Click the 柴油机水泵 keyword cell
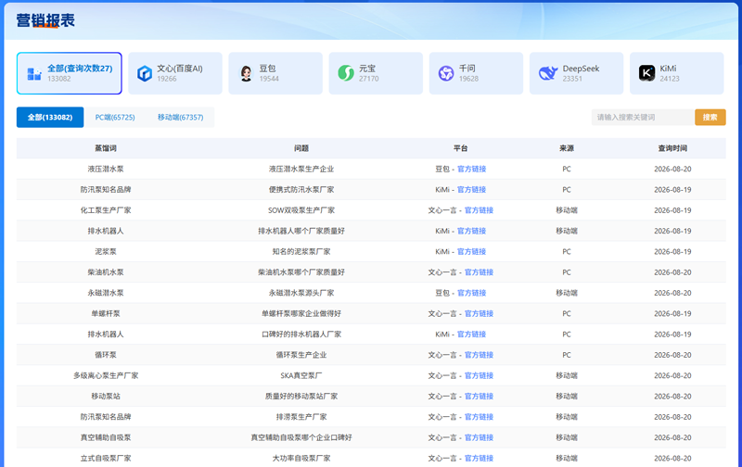This screenshot has width=742, height=467. click(x=106, y=272)
